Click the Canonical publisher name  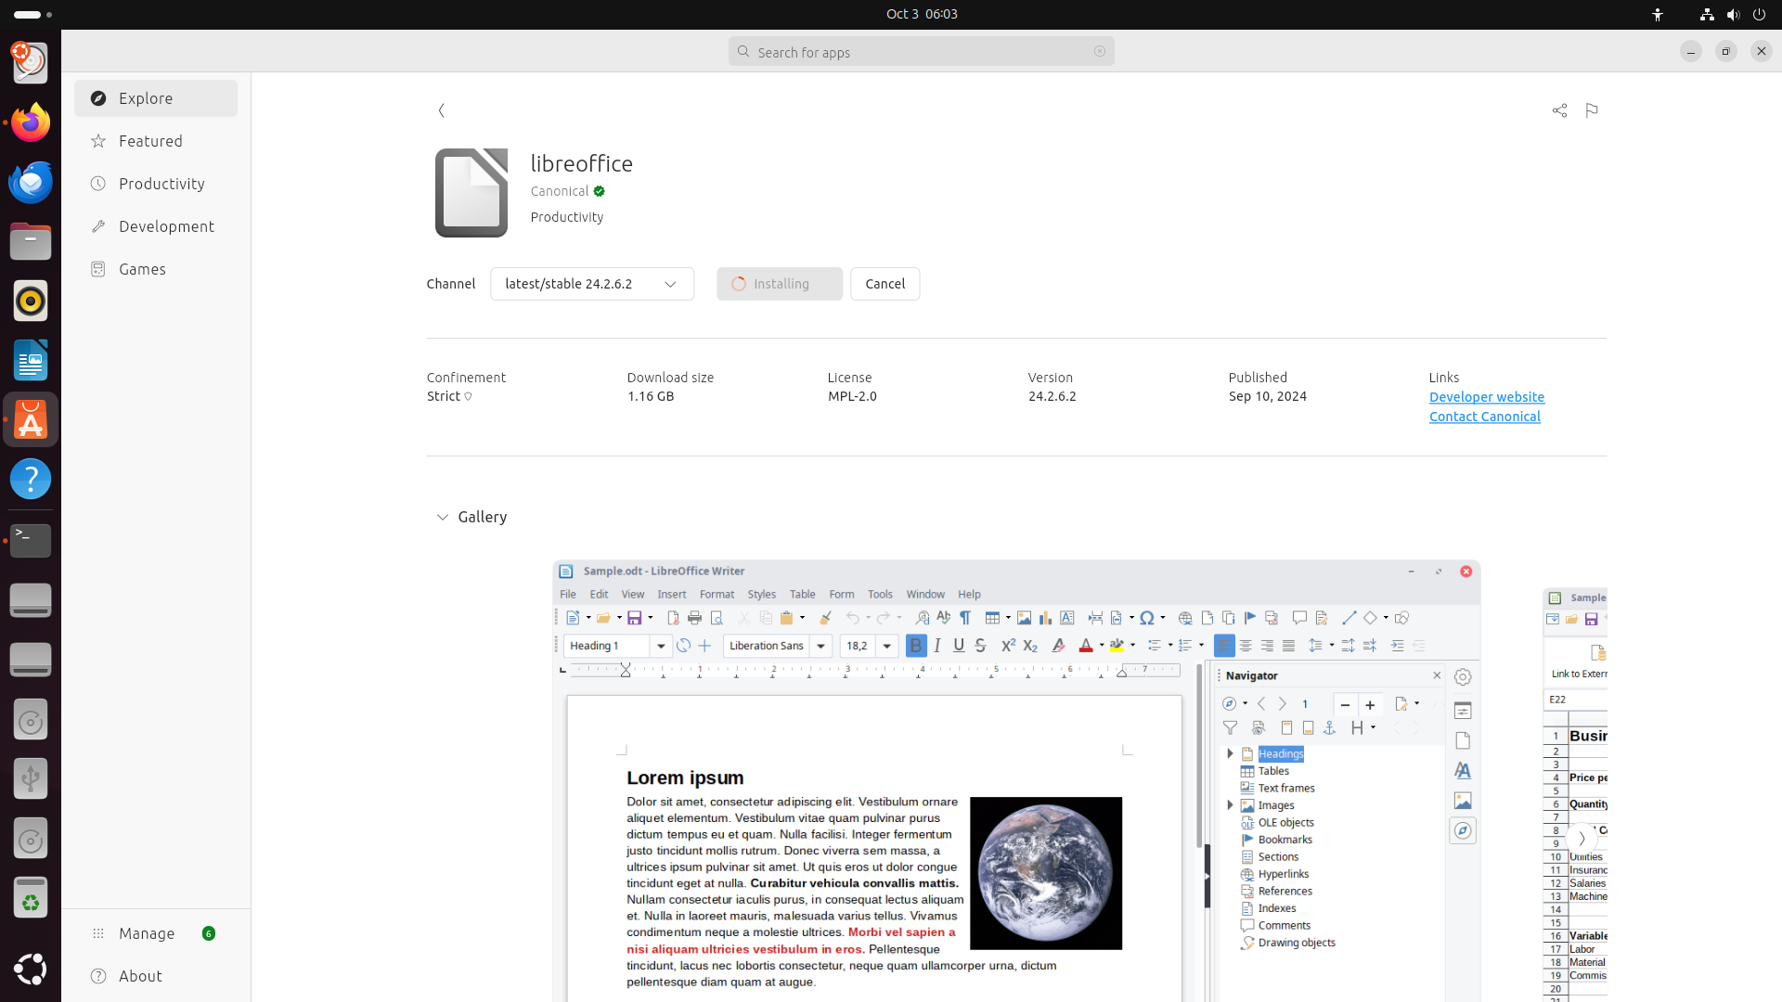(560, 191)
